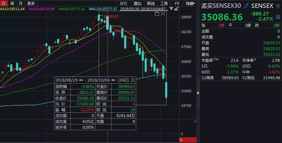Move start date 2018/08/29 back one day
Image resolution: width=282 pixels, height=143 pixels.
[80, 80]
